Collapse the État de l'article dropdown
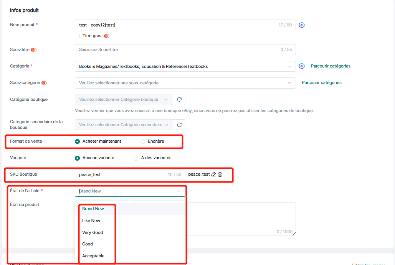395x265 pixels. tap(179, 191)
